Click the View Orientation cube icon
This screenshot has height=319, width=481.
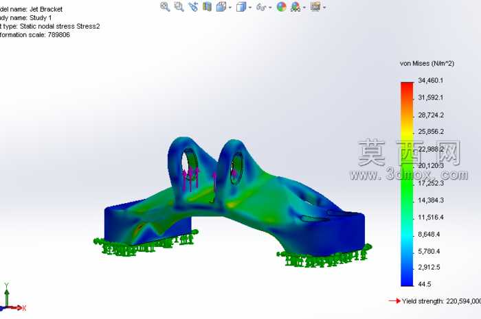[x=221, y=7]
